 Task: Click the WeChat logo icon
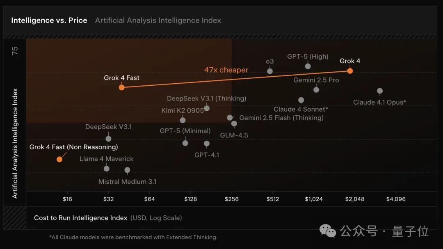click(327, 231)
